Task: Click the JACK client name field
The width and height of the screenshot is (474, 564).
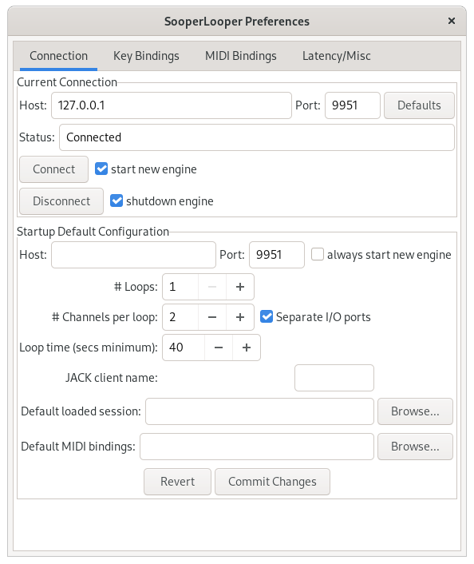Action: (x=334, y=378)
